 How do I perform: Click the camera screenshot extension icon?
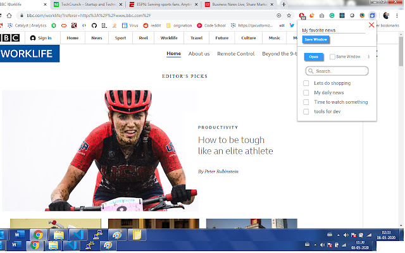tap(321, 16)
